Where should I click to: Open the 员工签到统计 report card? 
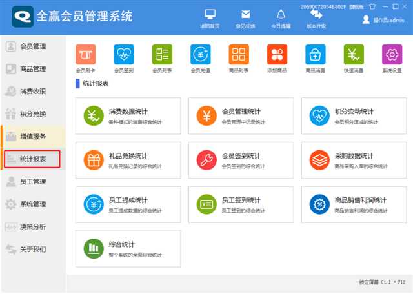[241, 204]
